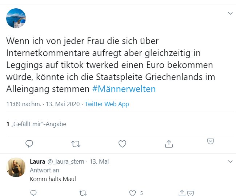Retweet the main tweet about #Männerwelten

click(76, 144)
